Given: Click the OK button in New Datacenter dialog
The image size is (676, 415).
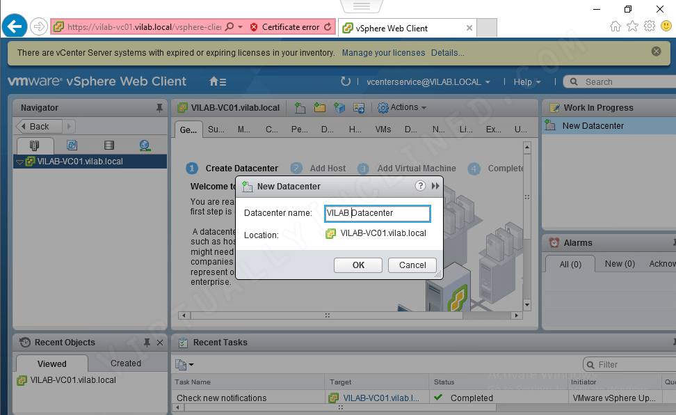Looking at the screenshot, I should pyautogui.click(x=357, y=265).
